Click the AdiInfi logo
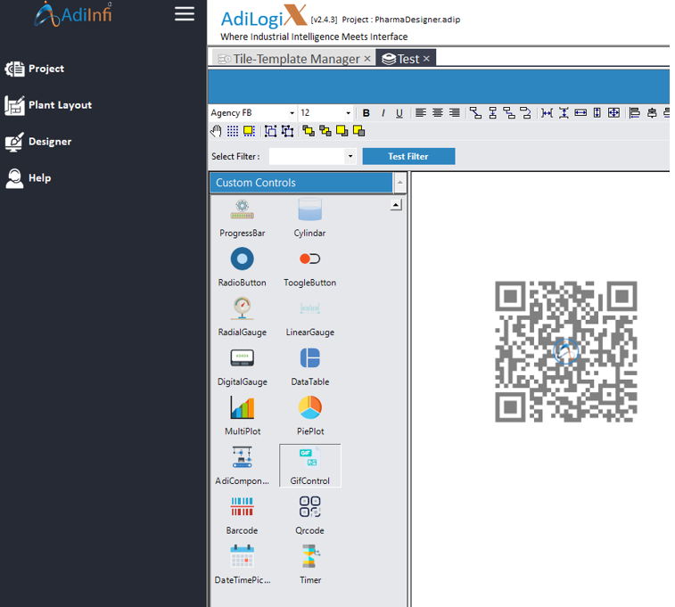This screenshot has width=675, height=607. pyautogui.click(x=73, y=13)
